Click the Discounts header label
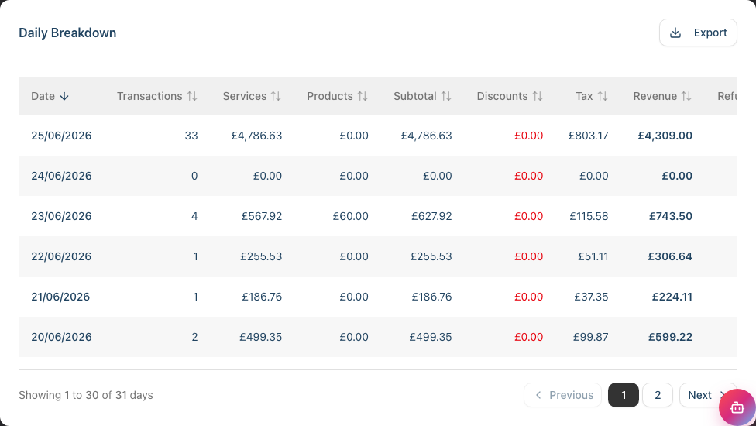This screenshot has width=756, height=426. tap(502, 96)
